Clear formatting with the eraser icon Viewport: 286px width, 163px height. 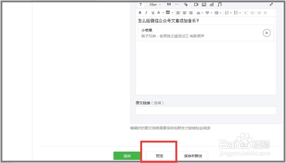pyautogui.click(x=186, y=4)
